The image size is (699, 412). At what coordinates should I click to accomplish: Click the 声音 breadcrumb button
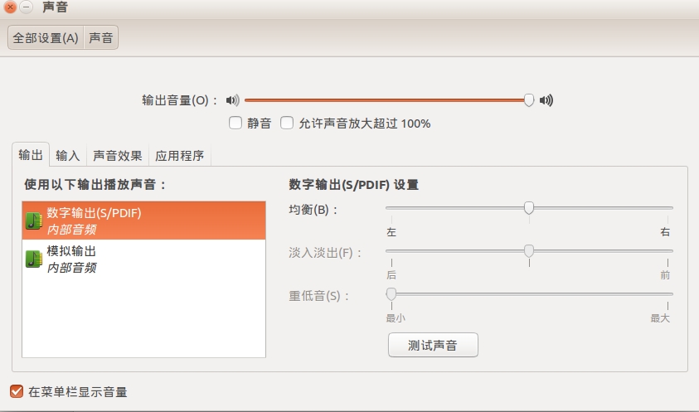click(x=101, y=37)
